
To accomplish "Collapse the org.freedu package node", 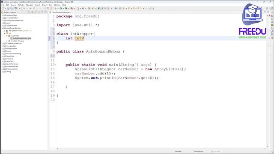I will coord(7,36).
